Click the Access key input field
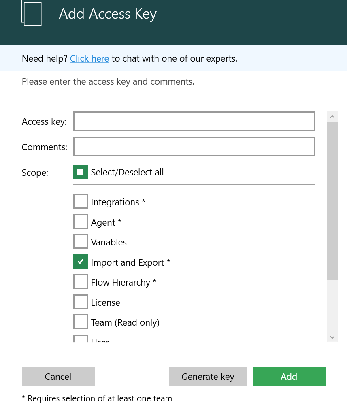Viewport: 347px width, 407px height. pos(194,121)
